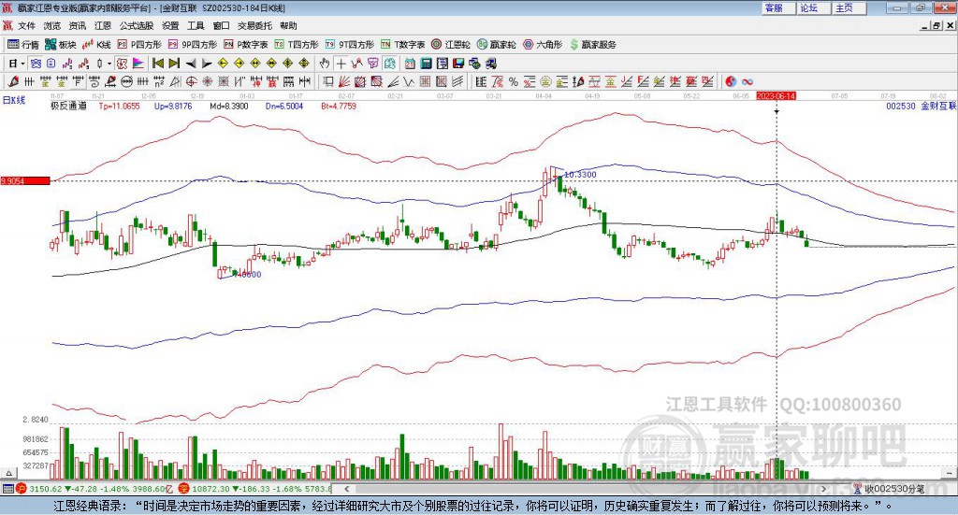Click the last yellow diamond four-arrow icon
The height and width of the screenshot is (515, 958).
(304, 64)
